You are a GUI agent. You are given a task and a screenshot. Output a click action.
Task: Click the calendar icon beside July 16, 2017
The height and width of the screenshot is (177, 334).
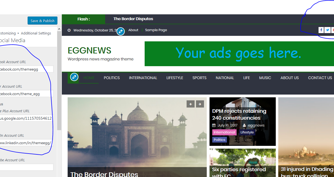(x=214, y=125)
